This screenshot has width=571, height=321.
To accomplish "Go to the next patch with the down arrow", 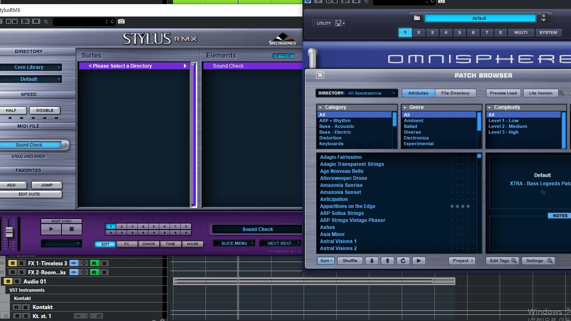I will (372, 261).
